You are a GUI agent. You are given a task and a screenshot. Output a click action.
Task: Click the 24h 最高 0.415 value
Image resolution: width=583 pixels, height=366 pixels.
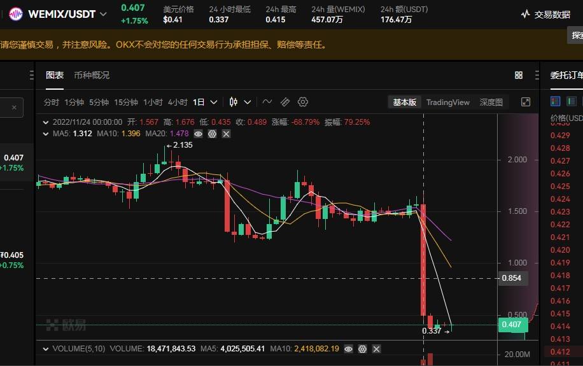[276, 20]
